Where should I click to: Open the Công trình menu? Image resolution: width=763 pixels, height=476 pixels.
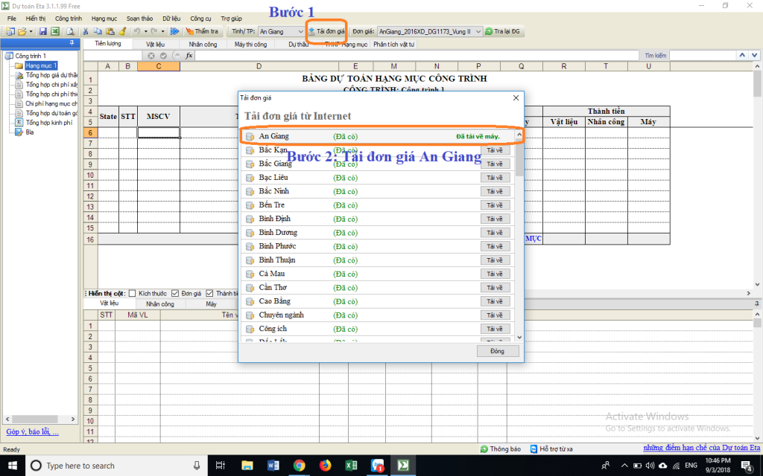point(69,18)
